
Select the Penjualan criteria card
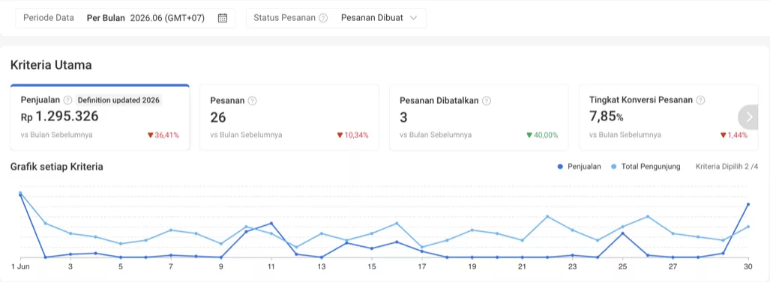(x=100, y=117)
